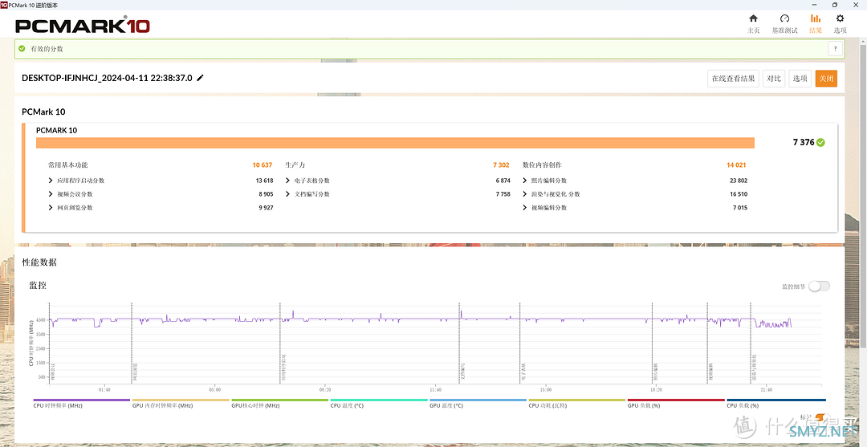Screen dimensions: 867x447
Task: Click the 监控 chart heading
Action: tap(38, 286)
